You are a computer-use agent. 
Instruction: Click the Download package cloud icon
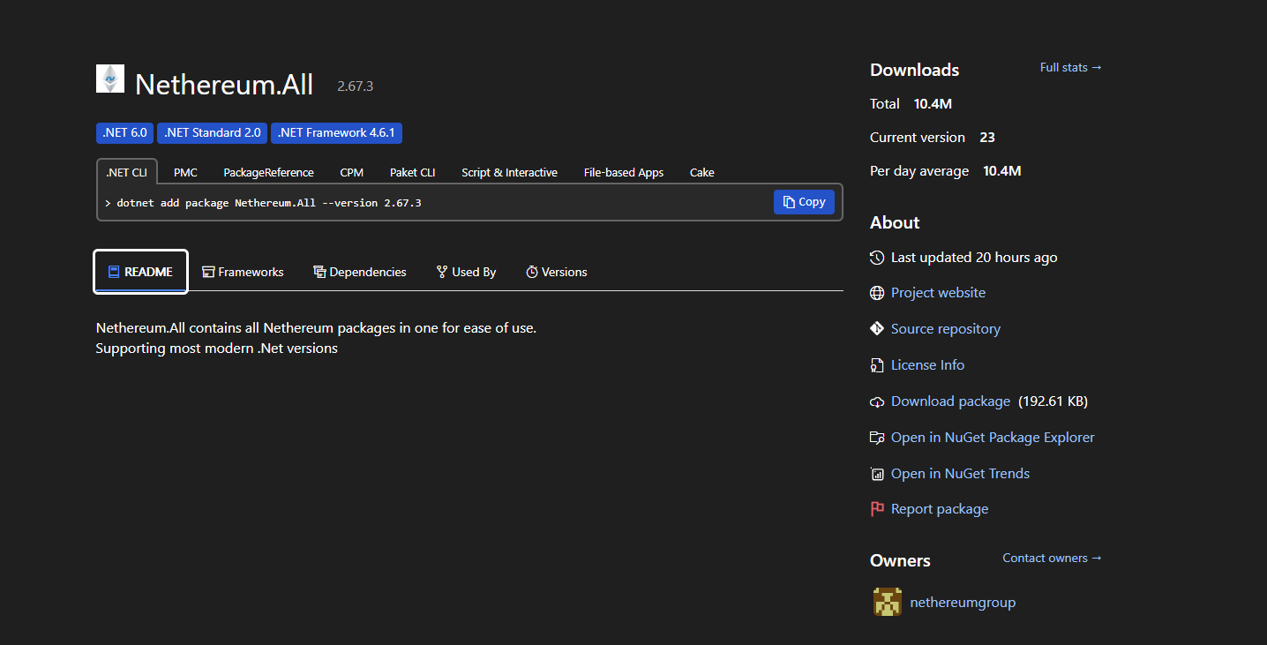coord(876,401)
